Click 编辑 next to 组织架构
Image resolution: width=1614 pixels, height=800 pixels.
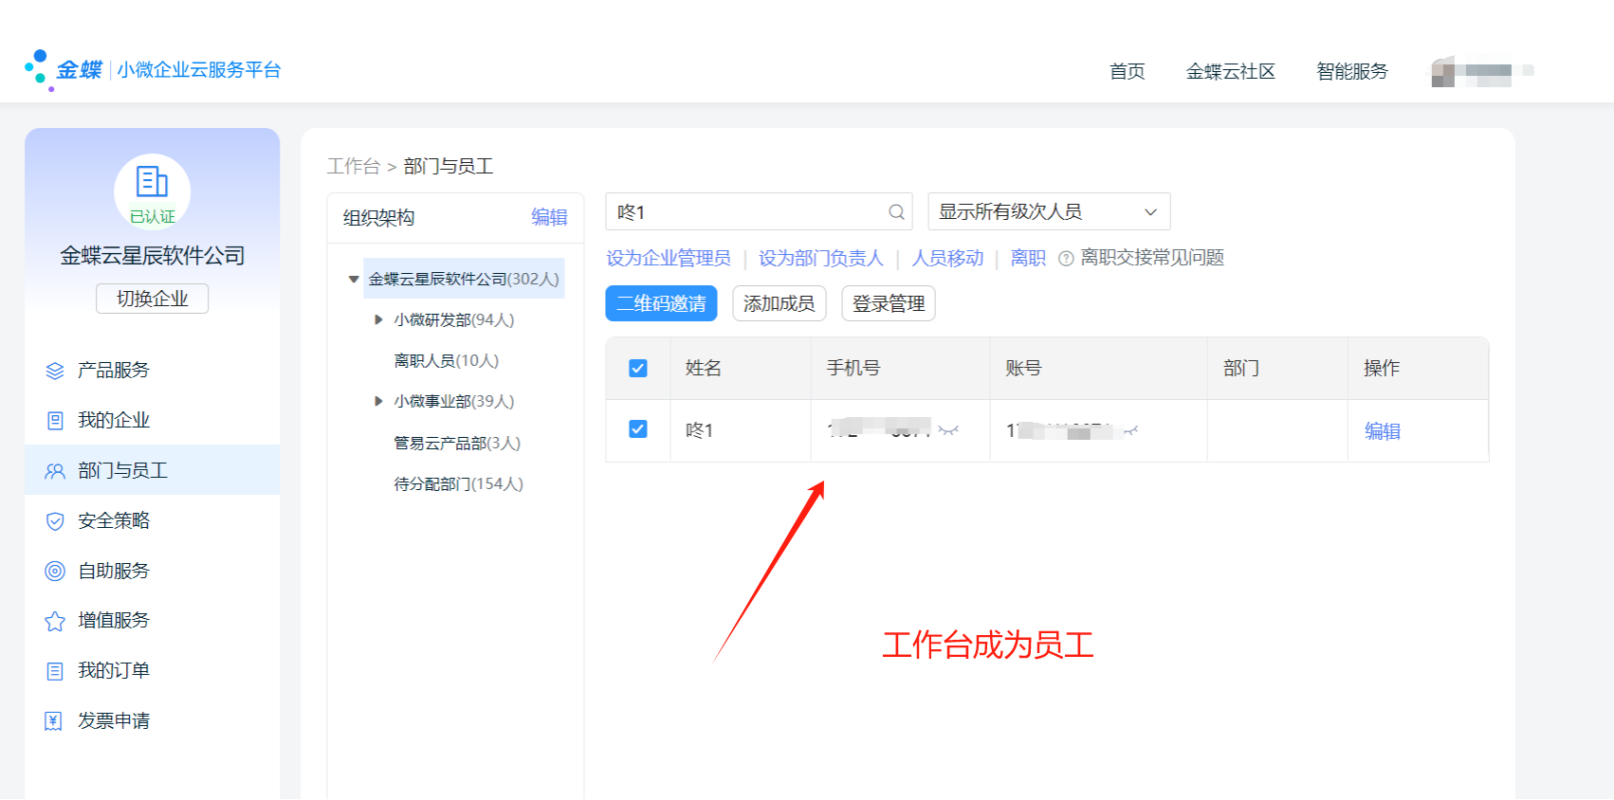549,217
